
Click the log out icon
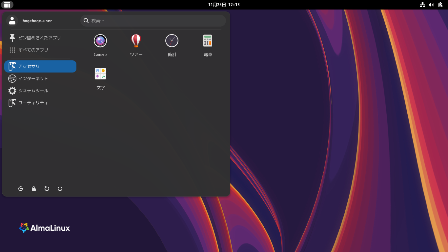(21, 189)
